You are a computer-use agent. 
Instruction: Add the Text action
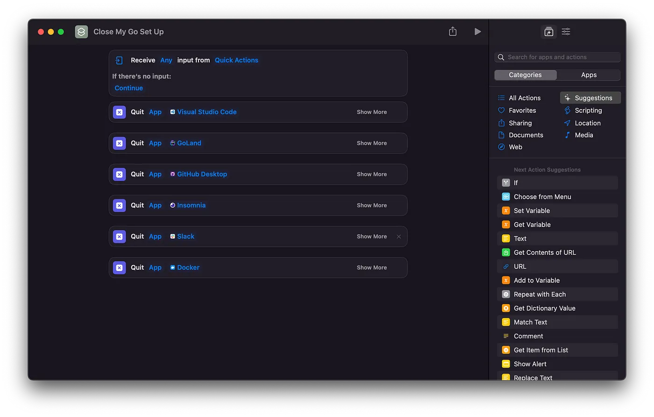pyautogui.click(x=558, y=239)
